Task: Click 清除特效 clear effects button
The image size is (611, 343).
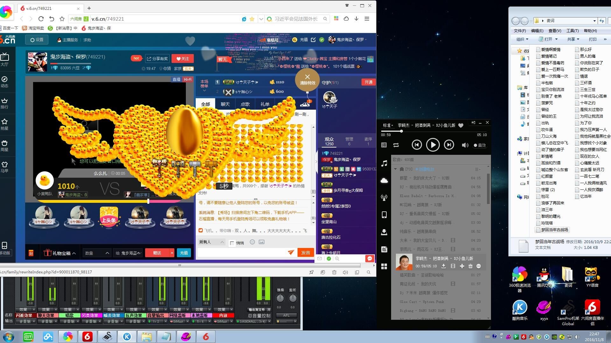Action: click(x=307, y=80)
